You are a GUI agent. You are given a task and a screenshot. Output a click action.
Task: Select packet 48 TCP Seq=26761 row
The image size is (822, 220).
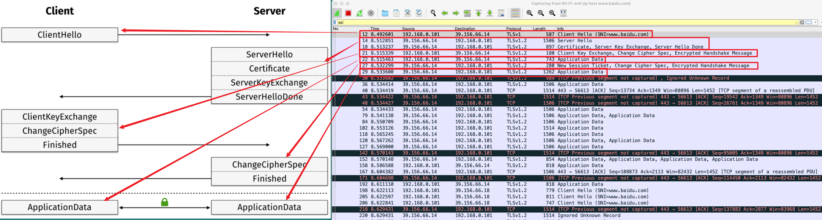click(577, 103)
